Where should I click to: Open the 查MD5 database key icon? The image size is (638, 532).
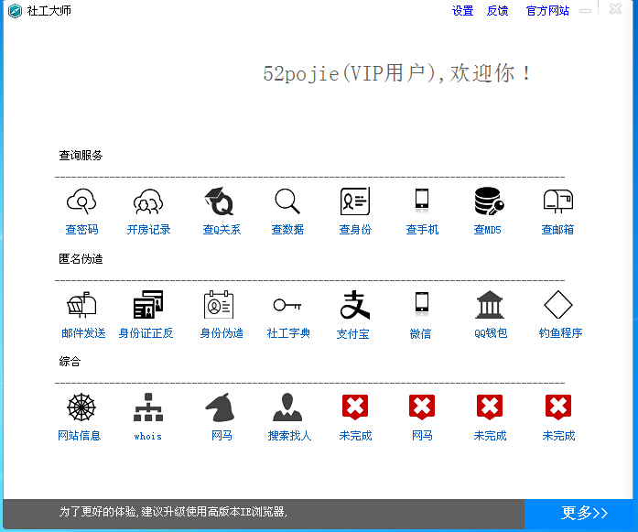489,201
